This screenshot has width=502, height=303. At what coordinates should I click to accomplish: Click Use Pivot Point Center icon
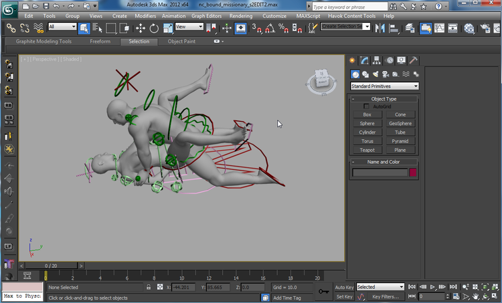click(x=211, y=28)
